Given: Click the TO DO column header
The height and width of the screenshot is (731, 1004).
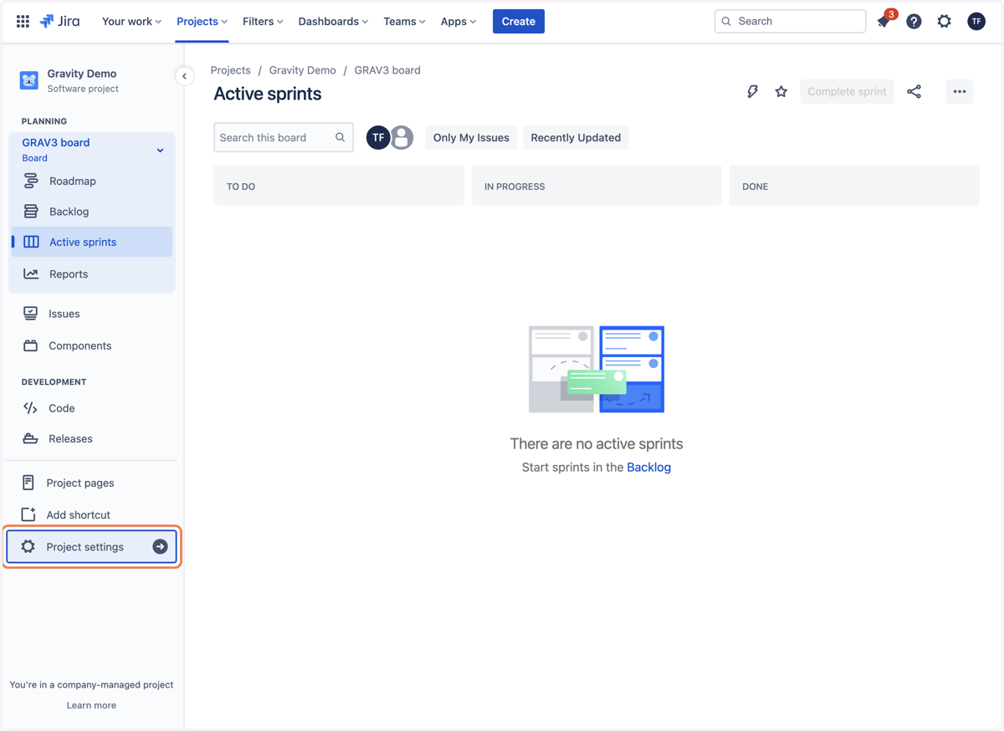Looking at the screenshot, I should (x=338, y=186).
